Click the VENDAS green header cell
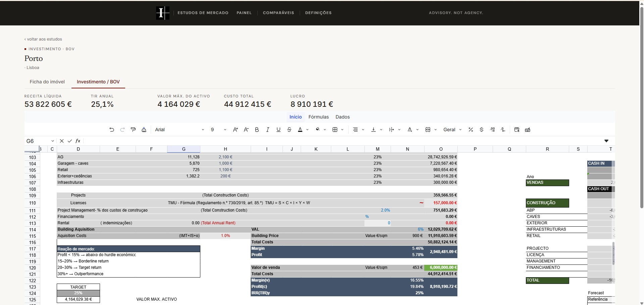 547,182
